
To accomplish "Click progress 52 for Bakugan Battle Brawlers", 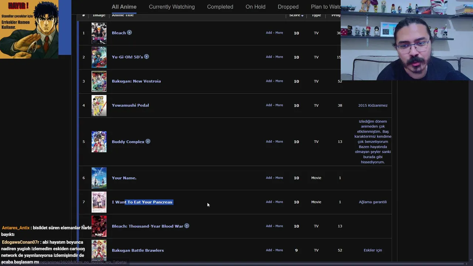I will click(x=340, y=250).
